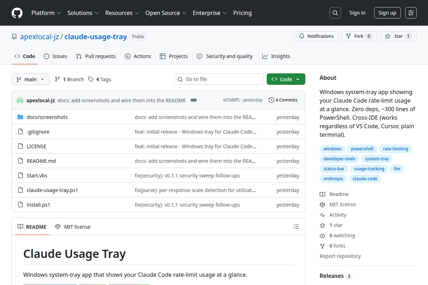The height and width of the screenshot is (285, 428).
Task: Select the system-tray topic tag
Action: pos(377,159)
